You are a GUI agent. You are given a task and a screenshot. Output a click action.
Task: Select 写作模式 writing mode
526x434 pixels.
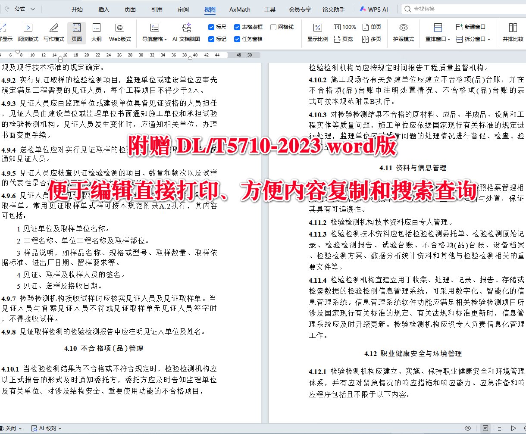click(53, 32)
